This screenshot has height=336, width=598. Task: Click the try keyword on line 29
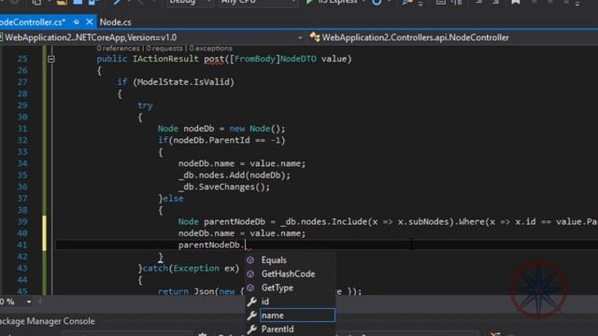[145, 105]
